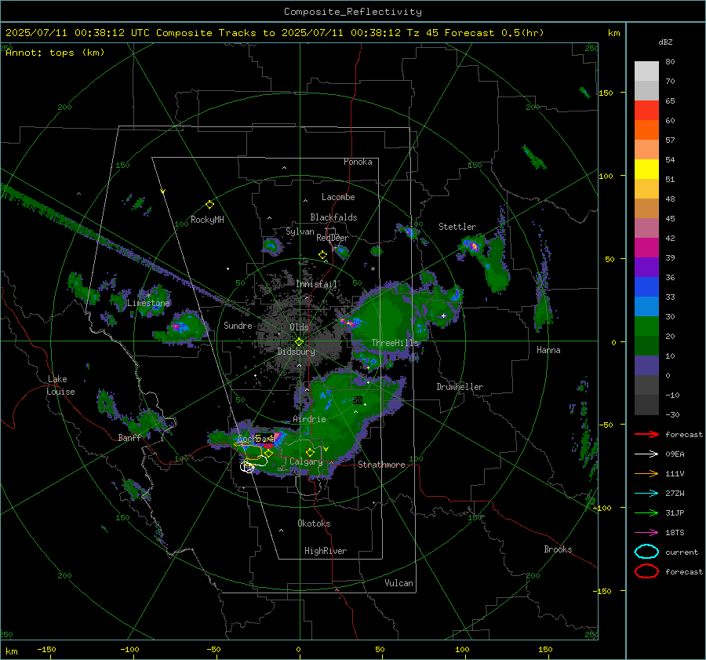Pick the light gray 70 dBZ swatch
This screenshot has width=706, height=660.
(646, 71)
